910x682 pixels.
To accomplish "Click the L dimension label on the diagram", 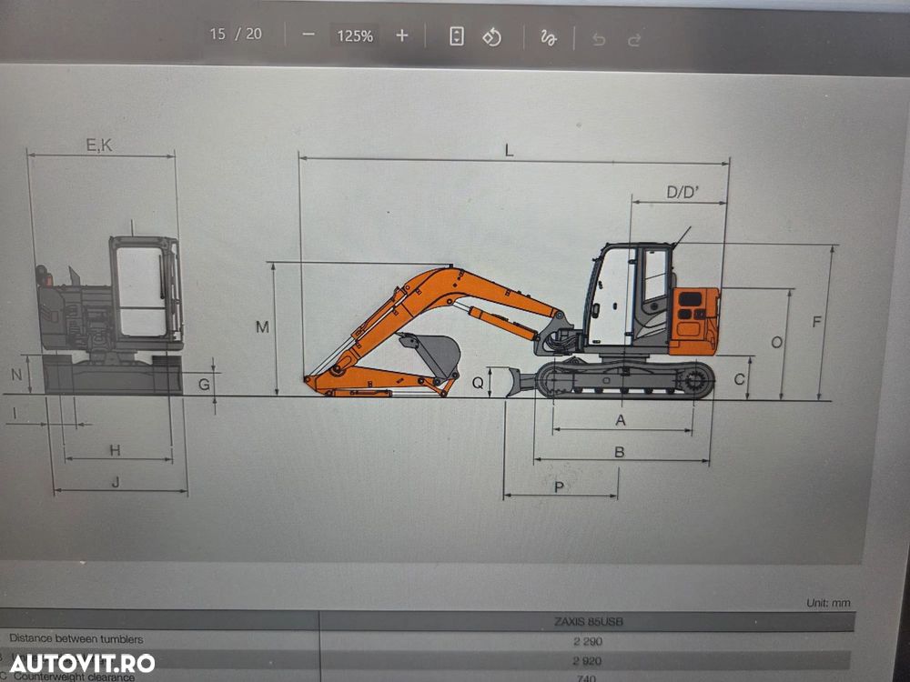I will click(509, 151).
